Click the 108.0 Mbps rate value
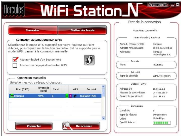Image resolution: width=181 pixels, height=136 pixels. coord(159,118)
